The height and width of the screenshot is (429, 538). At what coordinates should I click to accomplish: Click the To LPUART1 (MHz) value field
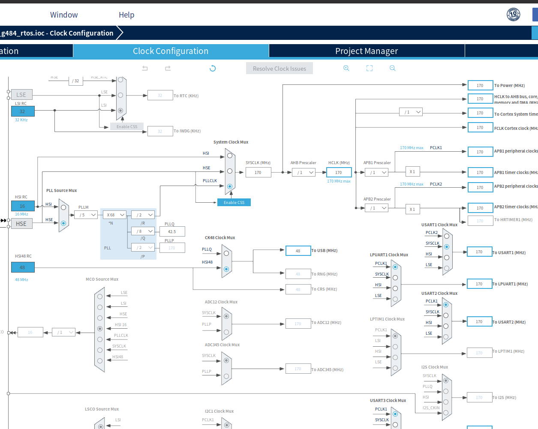479,284
